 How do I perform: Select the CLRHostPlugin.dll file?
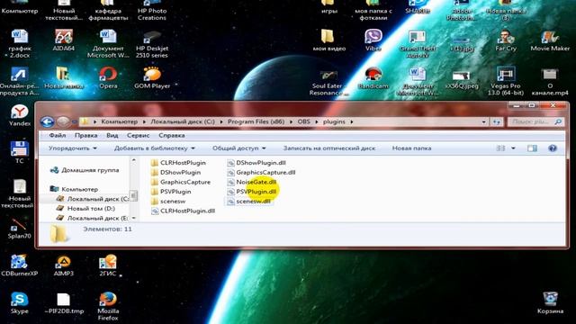[x=183, y=211]
